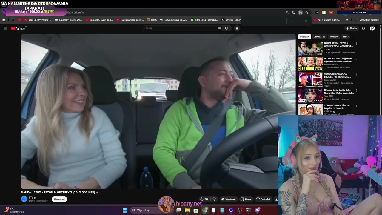Image resolution: width=382 pixels, height=215 pixels.
Task: Open WŁODAR REAKCJA NA BROKIES thumbnail
Action: pyautogui.click(x=310, y=79)
